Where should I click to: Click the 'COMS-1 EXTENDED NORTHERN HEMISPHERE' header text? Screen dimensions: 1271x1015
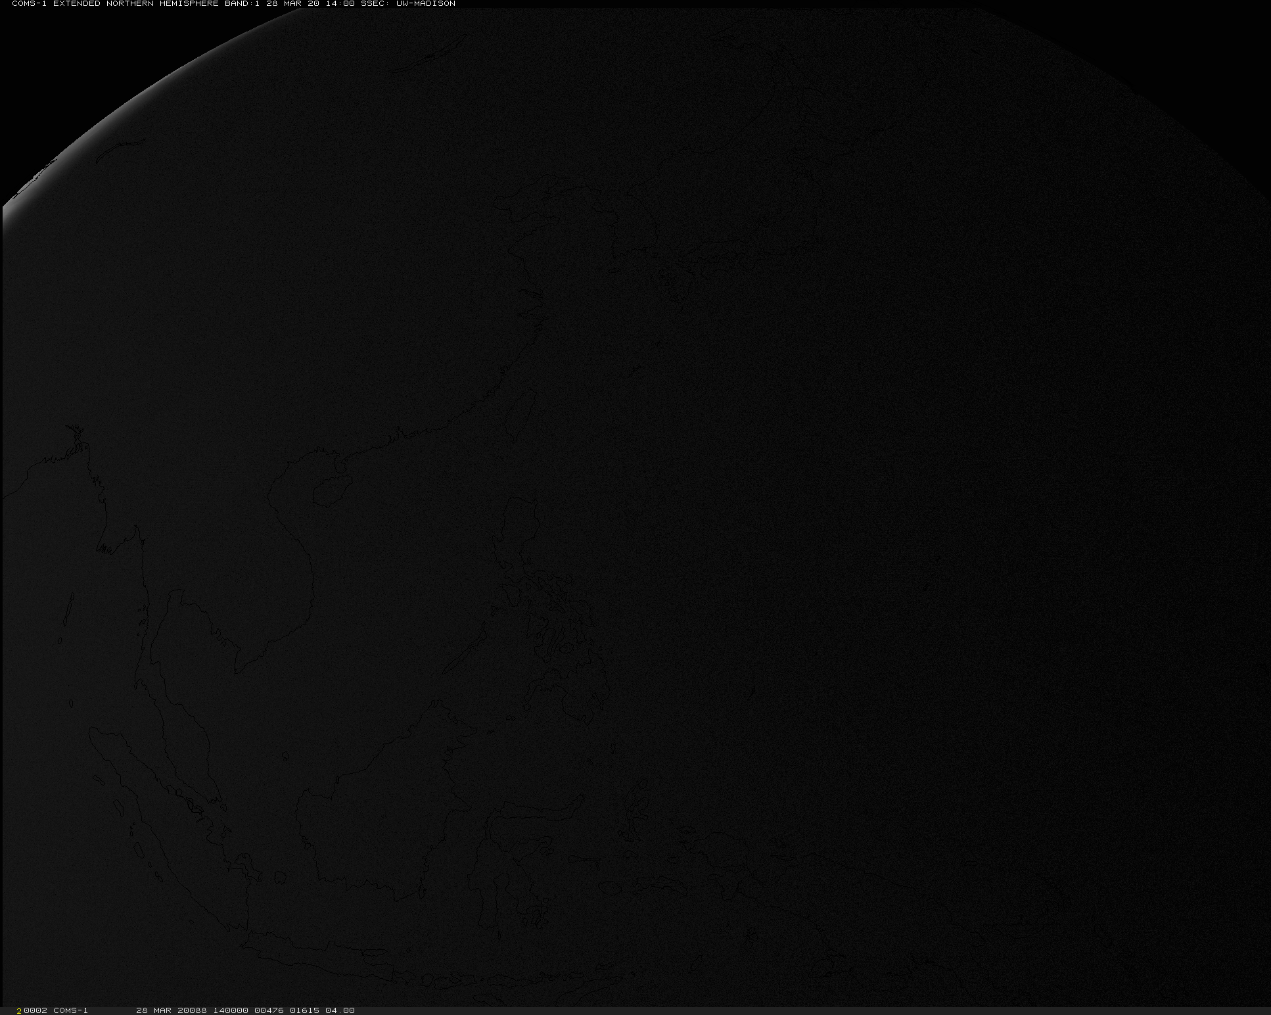pyautogui.click(x=116, y=4)
